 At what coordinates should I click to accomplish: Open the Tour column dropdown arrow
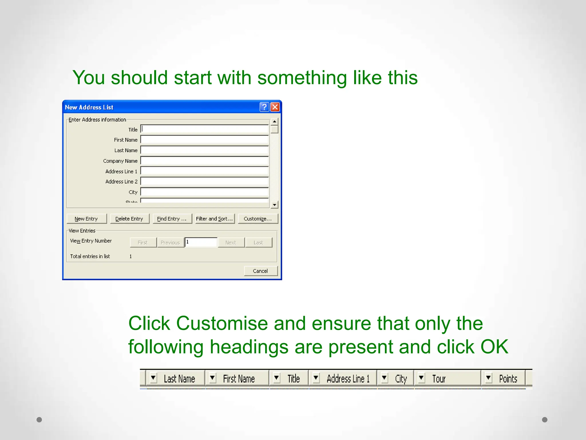point(421,378)
